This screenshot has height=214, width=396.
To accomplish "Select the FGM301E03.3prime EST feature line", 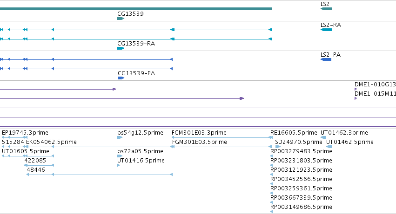I will pyautogui.click(x=222, y=137).
